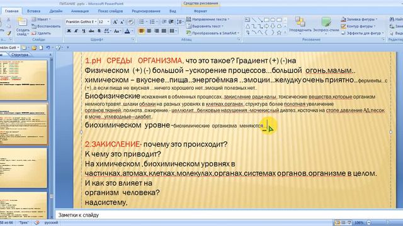Select the arrow line shape
The image size is (403, 226).
(260, 20)
